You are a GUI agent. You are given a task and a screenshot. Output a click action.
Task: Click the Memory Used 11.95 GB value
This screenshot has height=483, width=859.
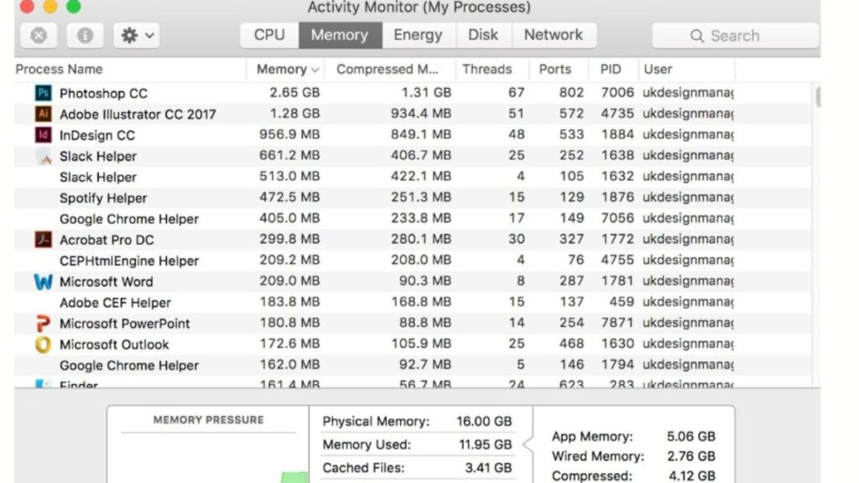coord(485,444)
